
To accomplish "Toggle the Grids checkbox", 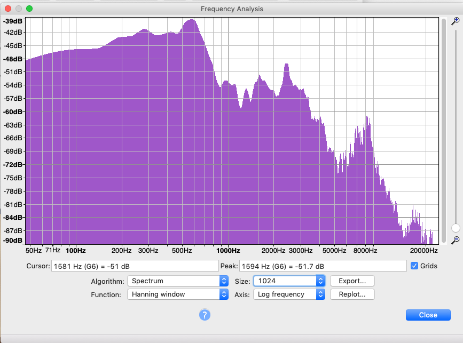I will click(414, 266).
